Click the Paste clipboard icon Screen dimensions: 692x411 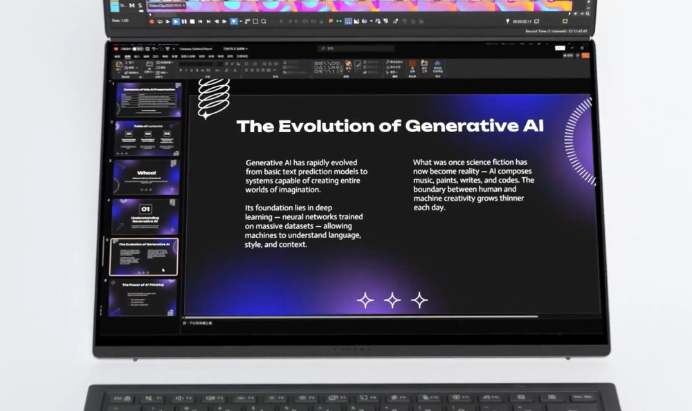119,64
